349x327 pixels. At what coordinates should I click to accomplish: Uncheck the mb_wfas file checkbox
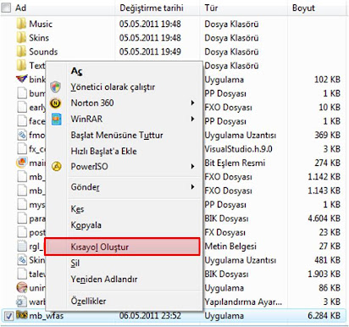pos(9,316)
